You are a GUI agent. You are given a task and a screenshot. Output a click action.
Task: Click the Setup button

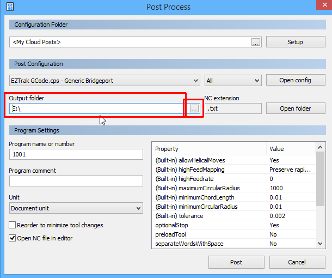[296, 42]
